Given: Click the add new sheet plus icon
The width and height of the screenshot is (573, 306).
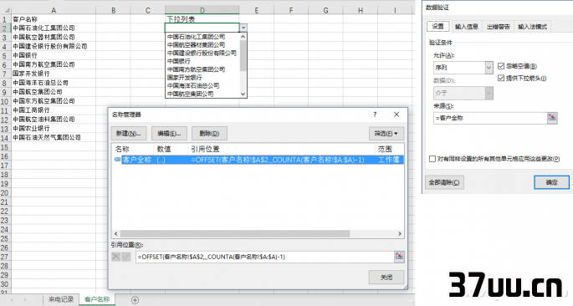Looking at the screenshot, I should [x=135, y=300].
